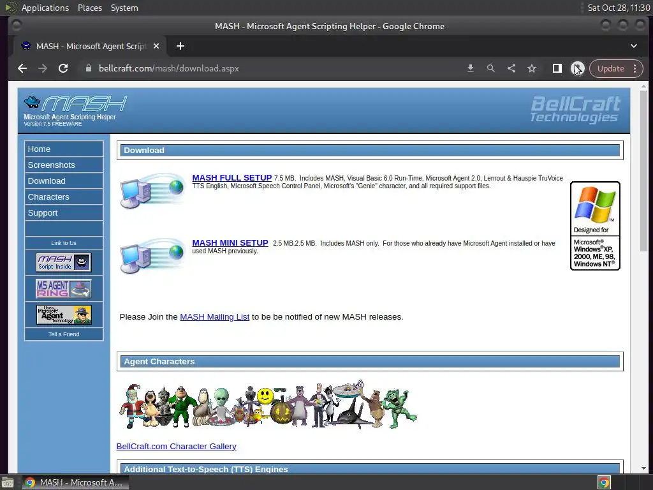Click the zoom magnifier icon in the toolbar
The image size is (653, 490).
coord(490,68)
